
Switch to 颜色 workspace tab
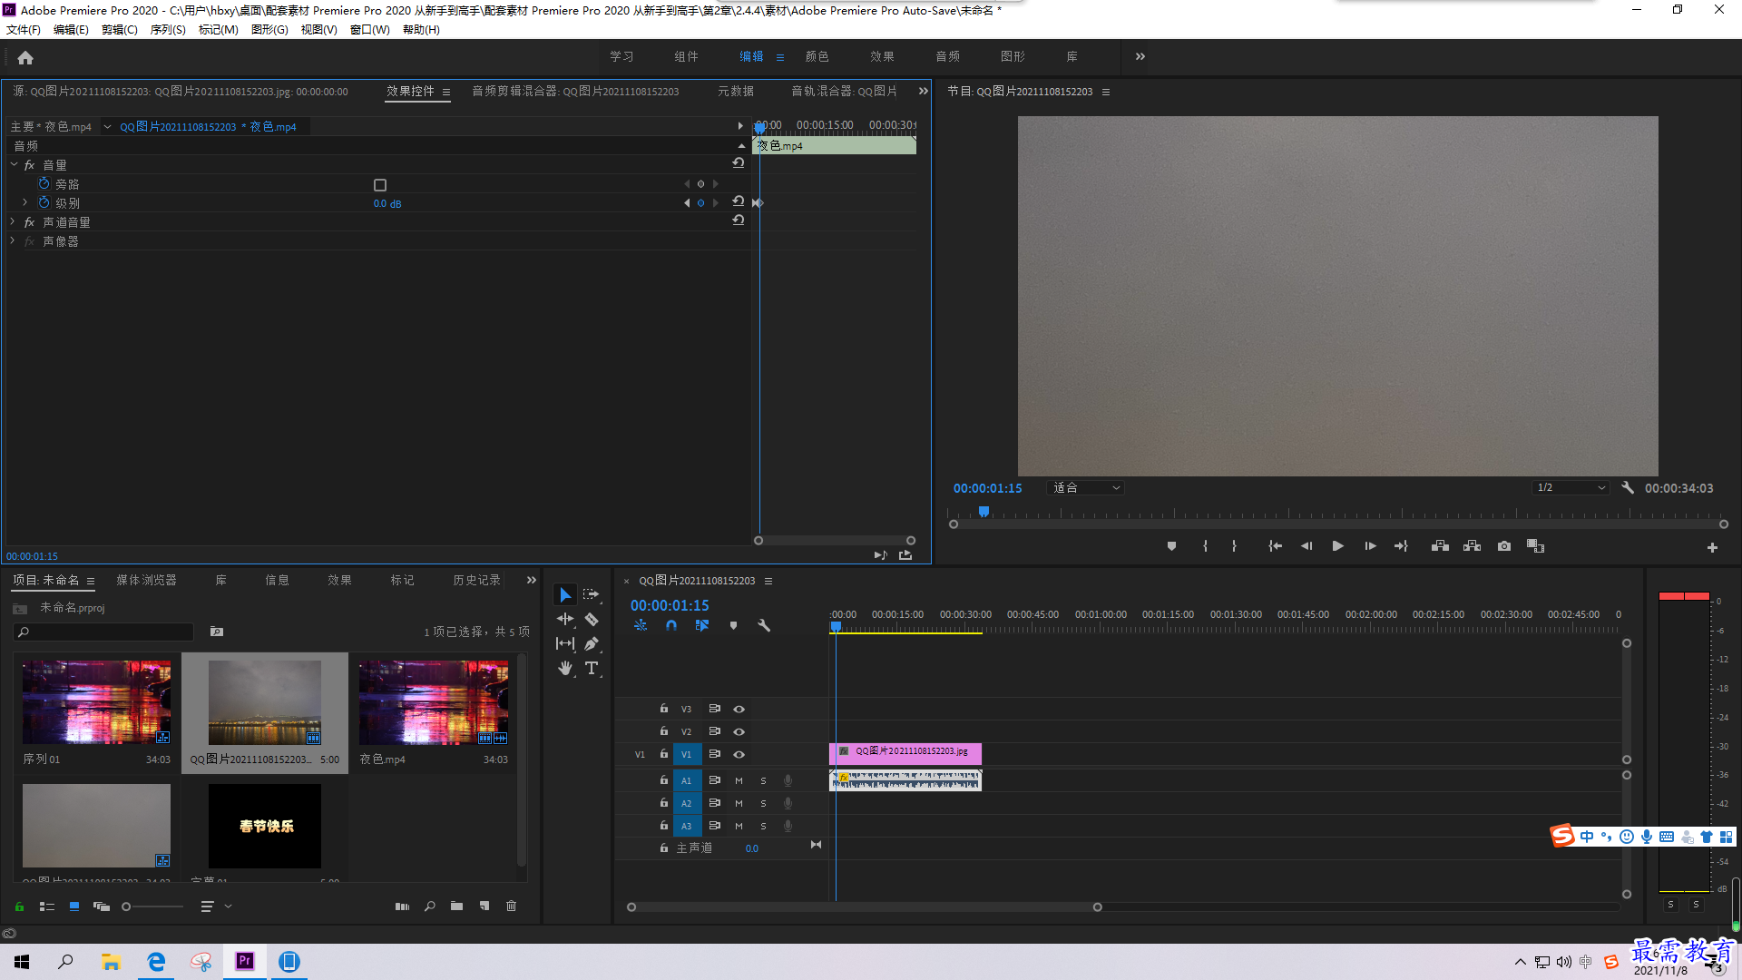[817, 56]
